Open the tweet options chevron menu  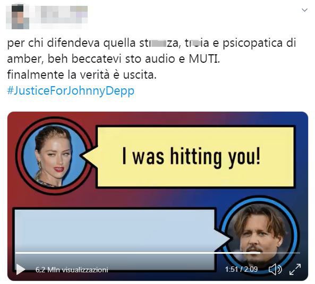click(304, 10)
